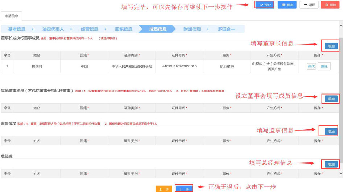The height and width of the screenshot is (192, 343).
Task: Select the 申请信息 tab
Action: click(x=12, y=16)
